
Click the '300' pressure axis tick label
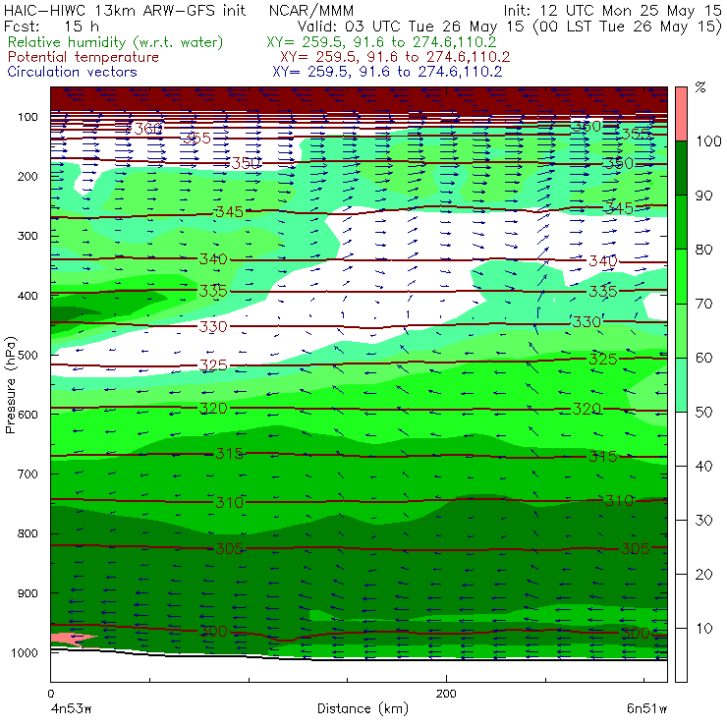[x=28, y=236]
